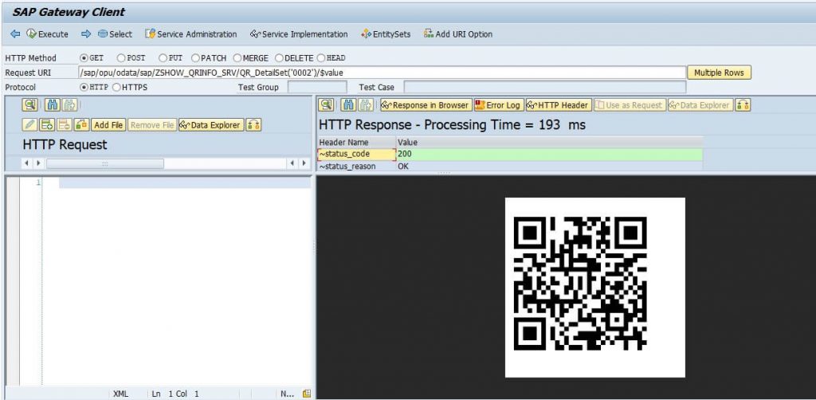
Task: Click the Test Case input field
Action: 545,88
